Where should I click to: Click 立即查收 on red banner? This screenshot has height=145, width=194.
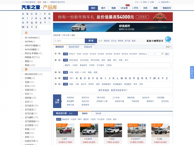coord(142,17)
